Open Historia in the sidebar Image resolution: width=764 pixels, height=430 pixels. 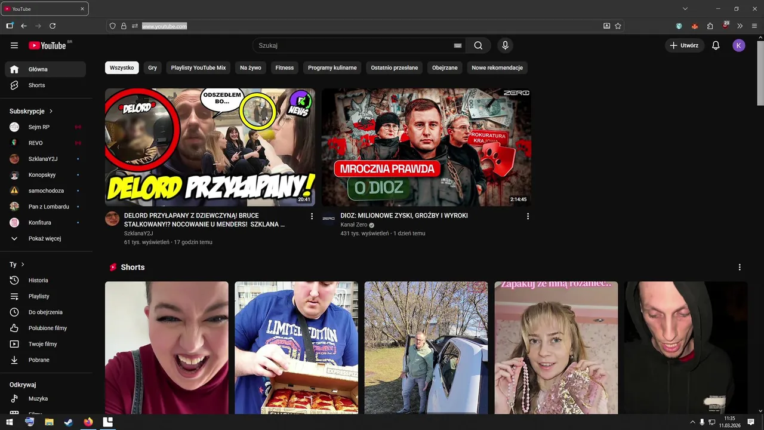pyautogui.click(x=45, y=280)
